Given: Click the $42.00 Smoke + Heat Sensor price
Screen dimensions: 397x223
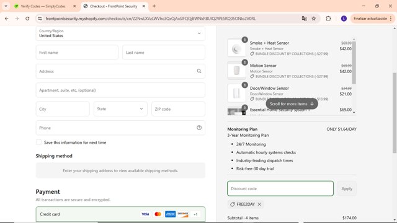Looking at the screenshot, I should pyautogui.click(x=346, y=48).
